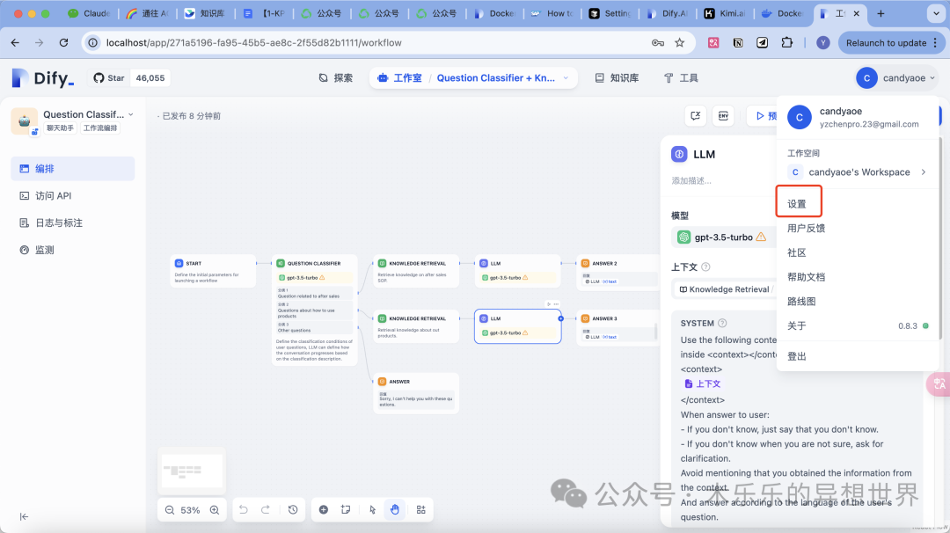
Task: Click the 上下文 variable tag in prompt
Action: [702, 384]
